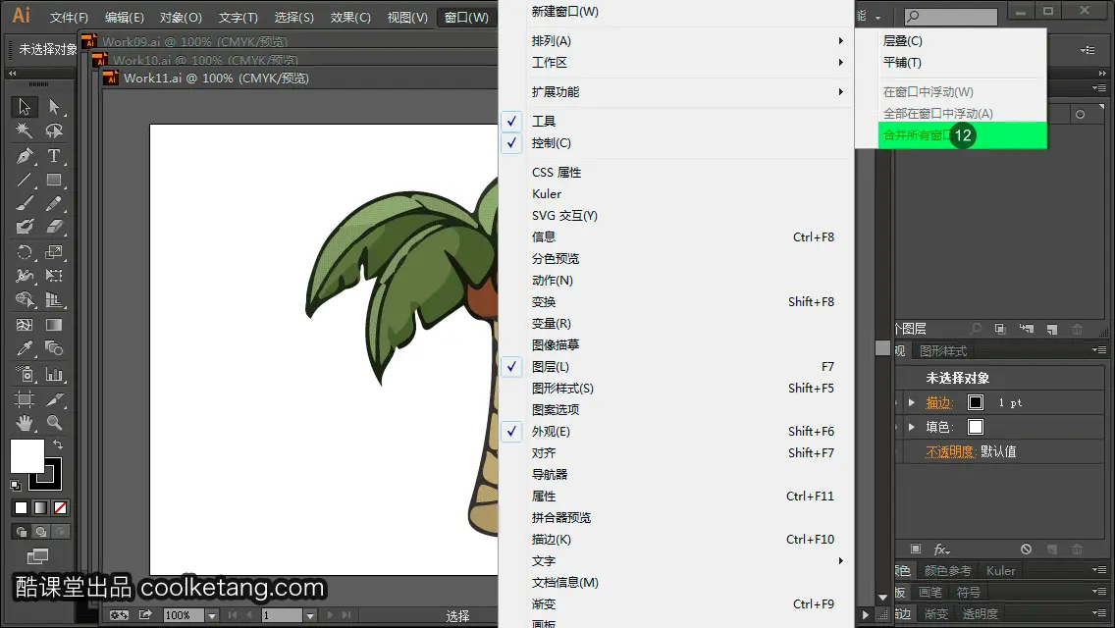Screen dimensions: 1115x628
Task: Set paint mode to Gradient button
Action: [41, 508]
